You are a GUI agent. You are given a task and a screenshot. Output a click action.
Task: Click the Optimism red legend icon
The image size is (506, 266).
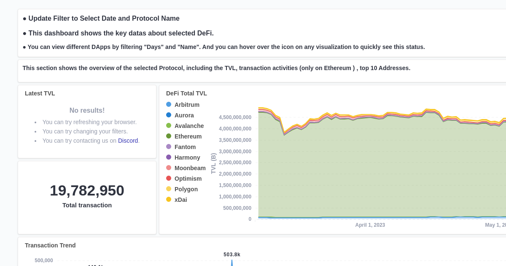pos(169,178)
